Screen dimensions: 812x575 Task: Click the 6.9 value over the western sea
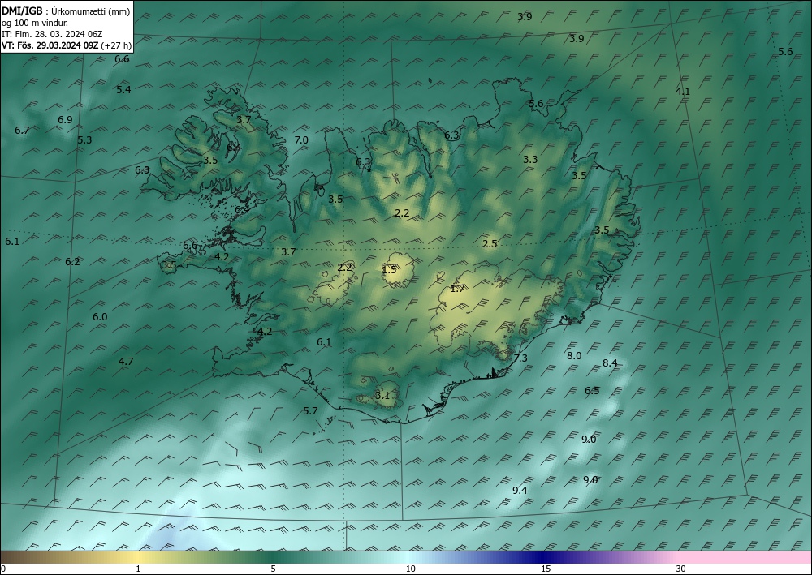click(x=65, y=119)
